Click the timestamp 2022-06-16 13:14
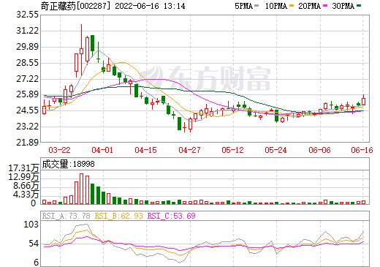The height and width of the screenshot is (267, 380). pyautogui.click(x=150, y=6)
